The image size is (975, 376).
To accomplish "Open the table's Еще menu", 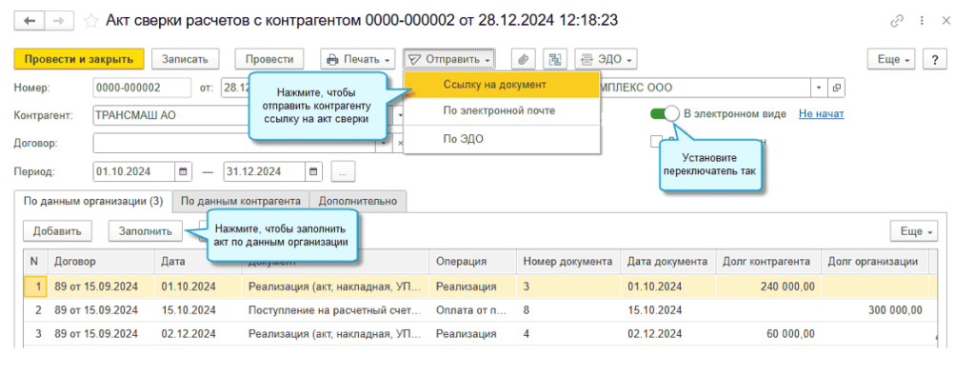I will pos(914,231).
